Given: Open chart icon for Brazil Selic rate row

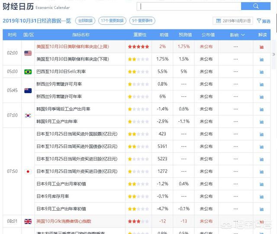Looking at the screenshot, I should pyautogui.click(x=261, y=72).
